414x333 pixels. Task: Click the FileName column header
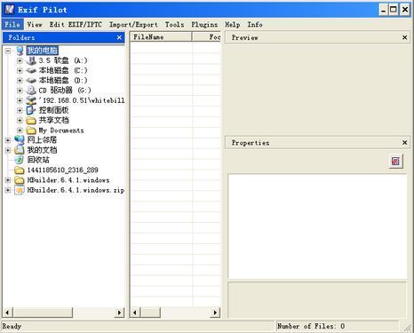click(161, 37)
